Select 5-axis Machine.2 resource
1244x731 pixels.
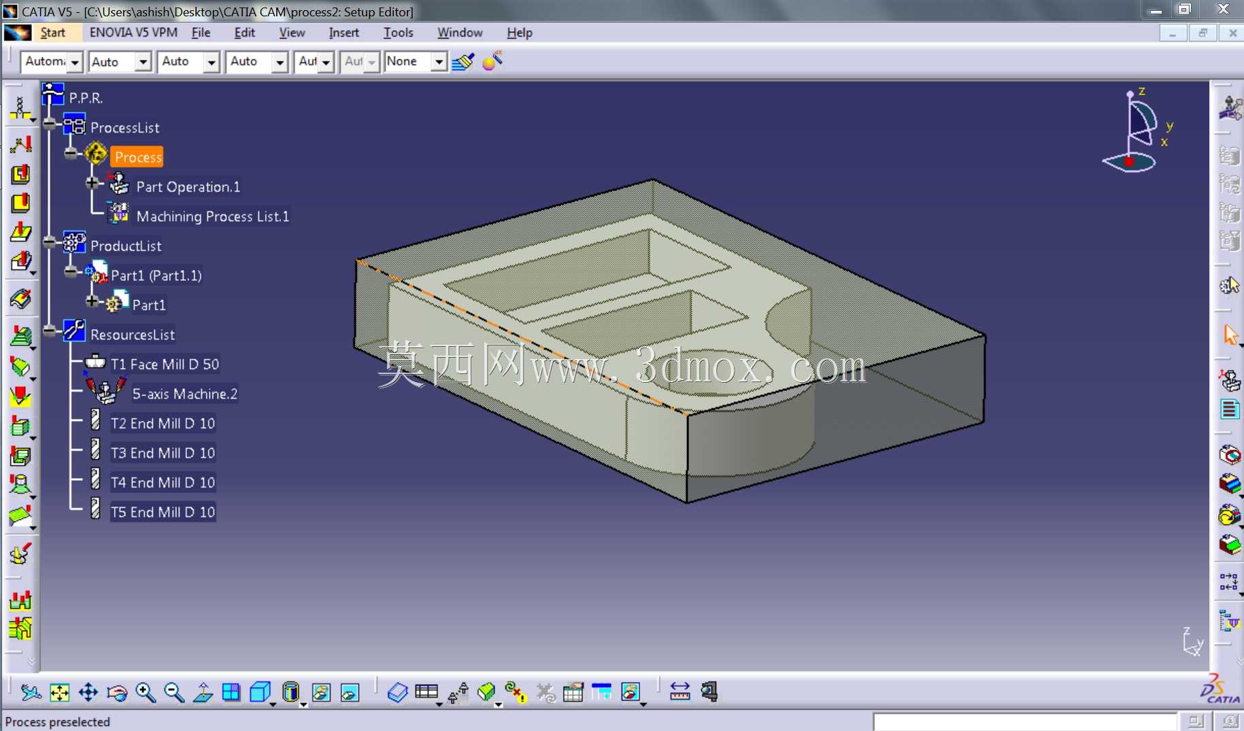185,394
